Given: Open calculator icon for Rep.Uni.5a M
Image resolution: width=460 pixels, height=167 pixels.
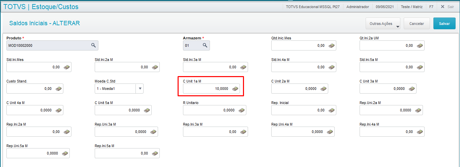Looking at the screenshot, I should click(65, 153).
